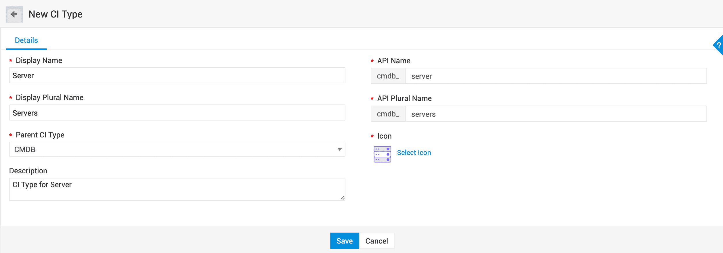Focus the API Name input containing server

coord(555,76)
